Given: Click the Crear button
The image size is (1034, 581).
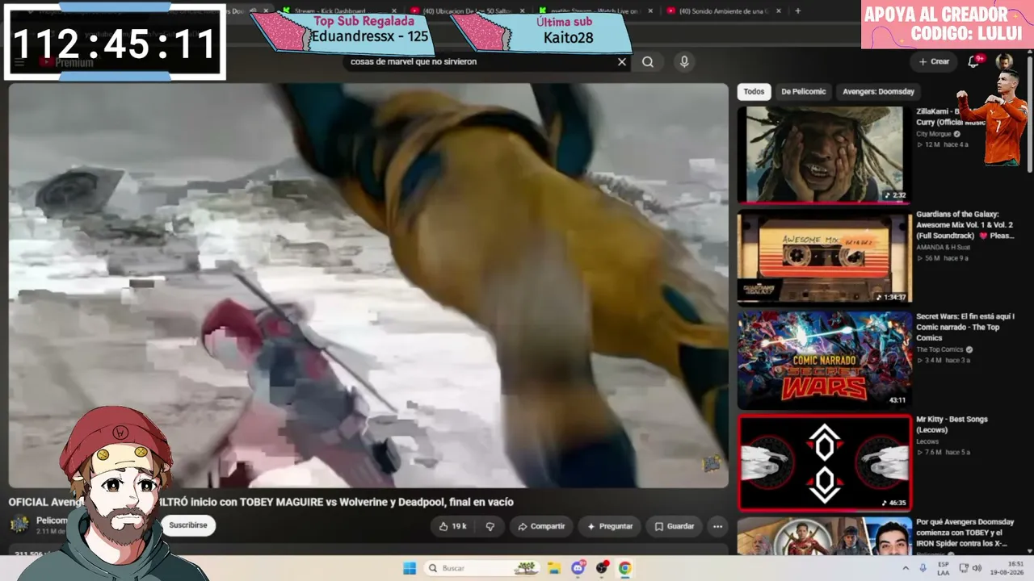Looking at the screenshot, I should pos(934,61).
